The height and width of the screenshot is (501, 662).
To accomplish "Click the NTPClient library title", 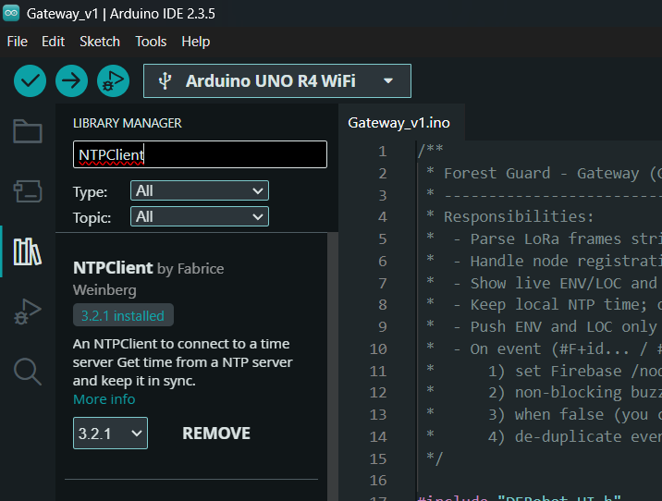I will (x=113, y=267).
